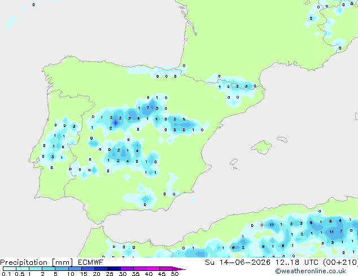Viewport: 358px width, 276px height.
Task: Click the "Precipitation [mm]" title text
Action: tap(37, 262)
